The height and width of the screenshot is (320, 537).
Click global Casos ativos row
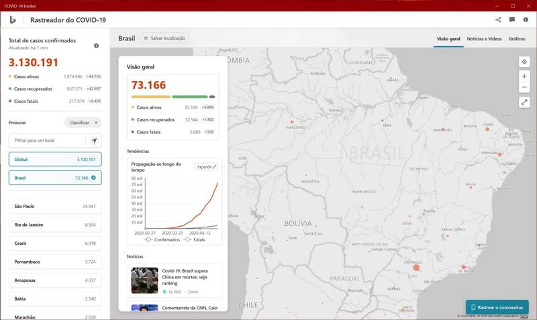pyautogui.click(x=55, y=76)
